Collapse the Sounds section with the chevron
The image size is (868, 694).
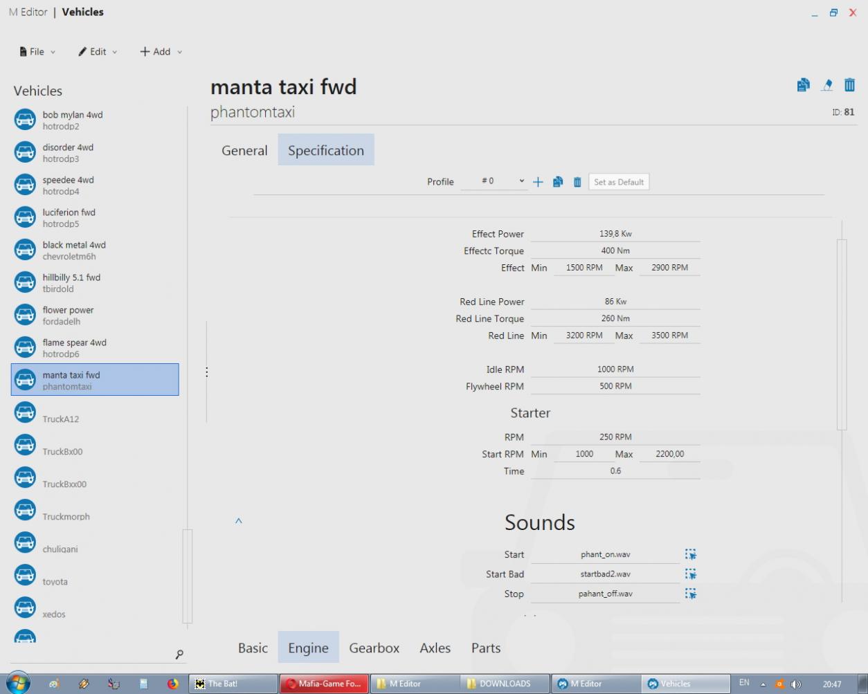[239, 521]
